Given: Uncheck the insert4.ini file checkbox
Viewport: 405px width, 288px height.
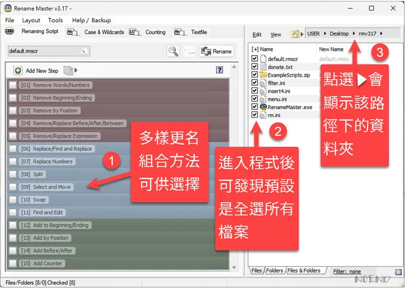Looking at the screenshot, I should click(x=254, y=91).
